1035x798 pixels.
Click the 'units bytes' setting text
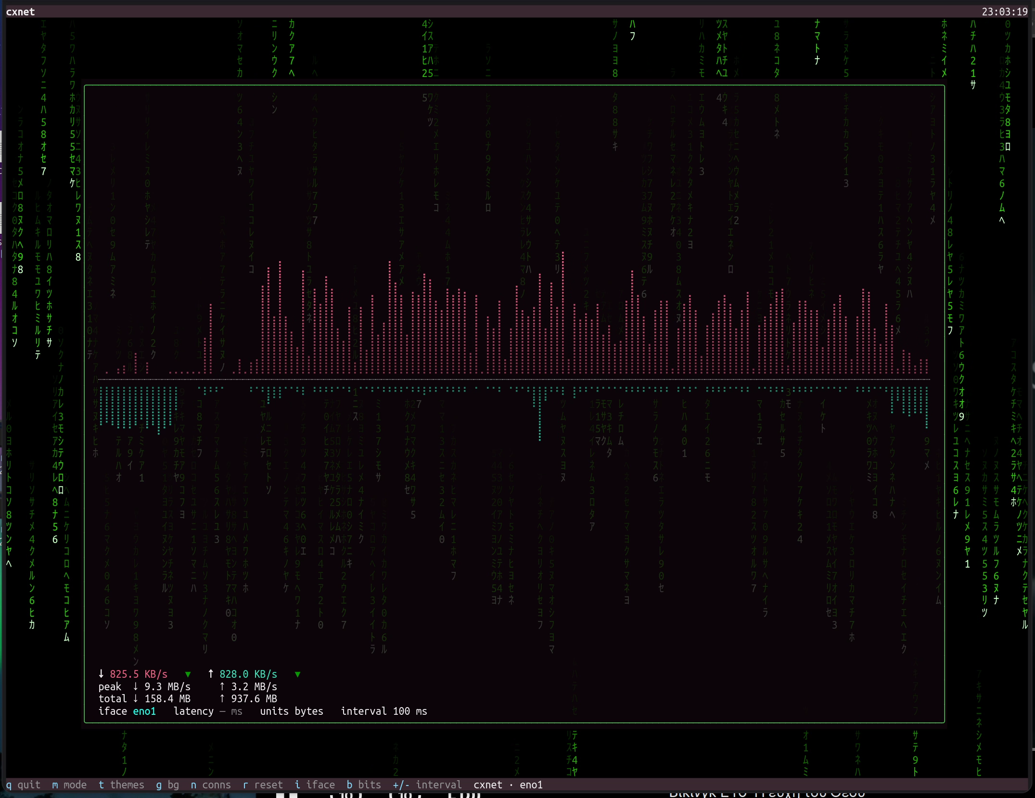[x=292, y=711]
